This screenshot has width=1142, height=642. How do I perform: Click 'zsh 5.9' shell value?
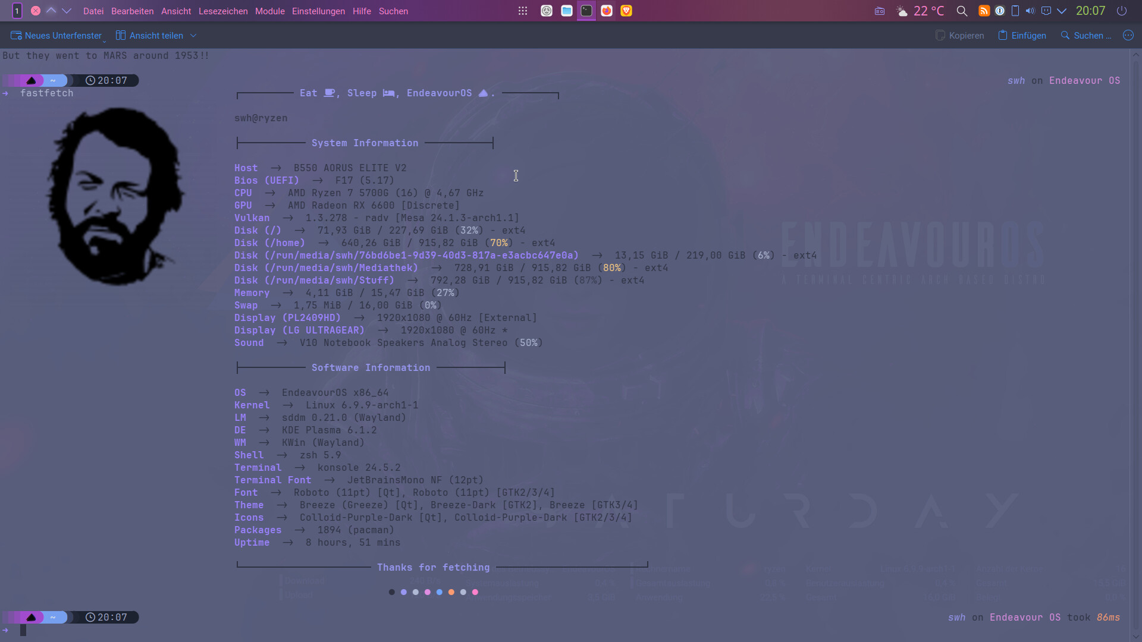[x=320, y=455]
